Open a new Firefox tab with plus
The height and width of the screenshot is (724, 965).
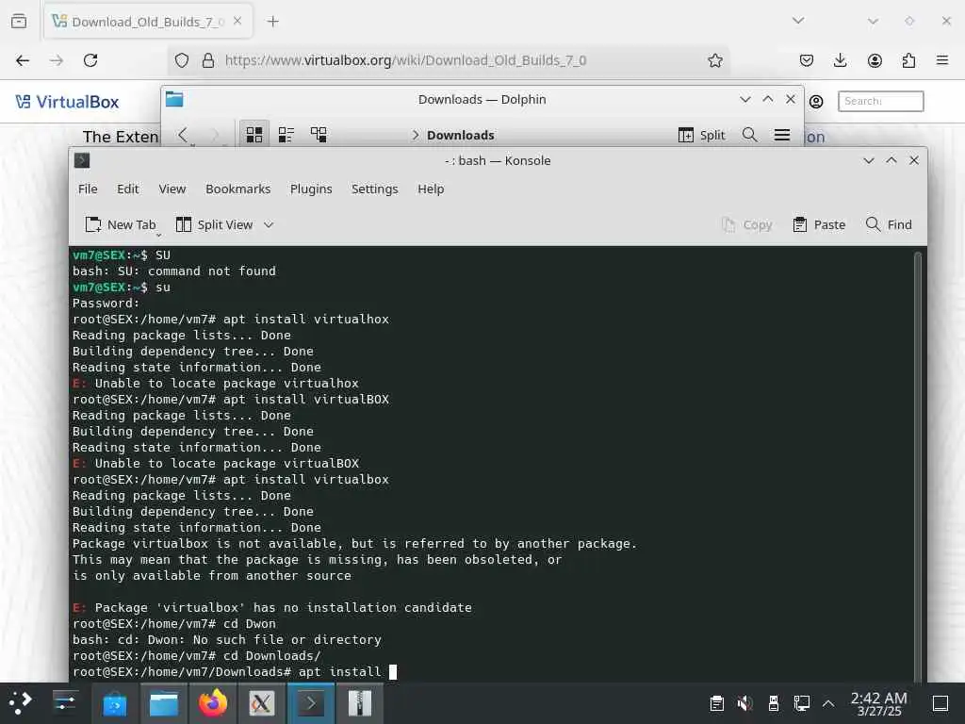[272, 22]
